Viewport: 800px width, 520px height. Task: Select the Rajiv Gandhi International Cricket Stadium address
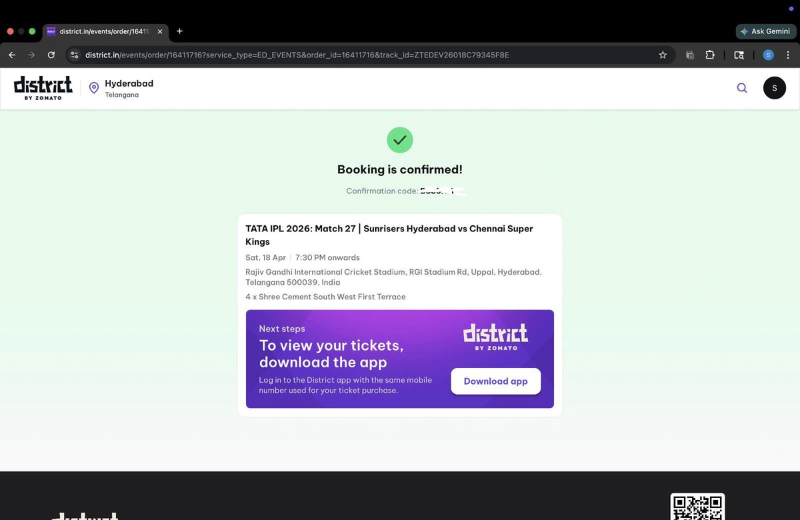[393, 277]
